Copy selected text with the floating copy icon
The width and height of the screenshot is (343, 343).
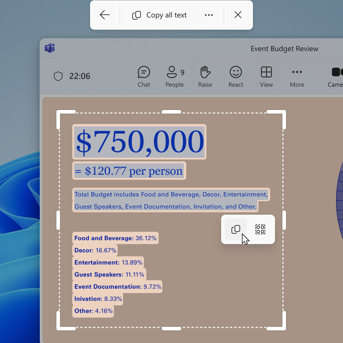236,229
